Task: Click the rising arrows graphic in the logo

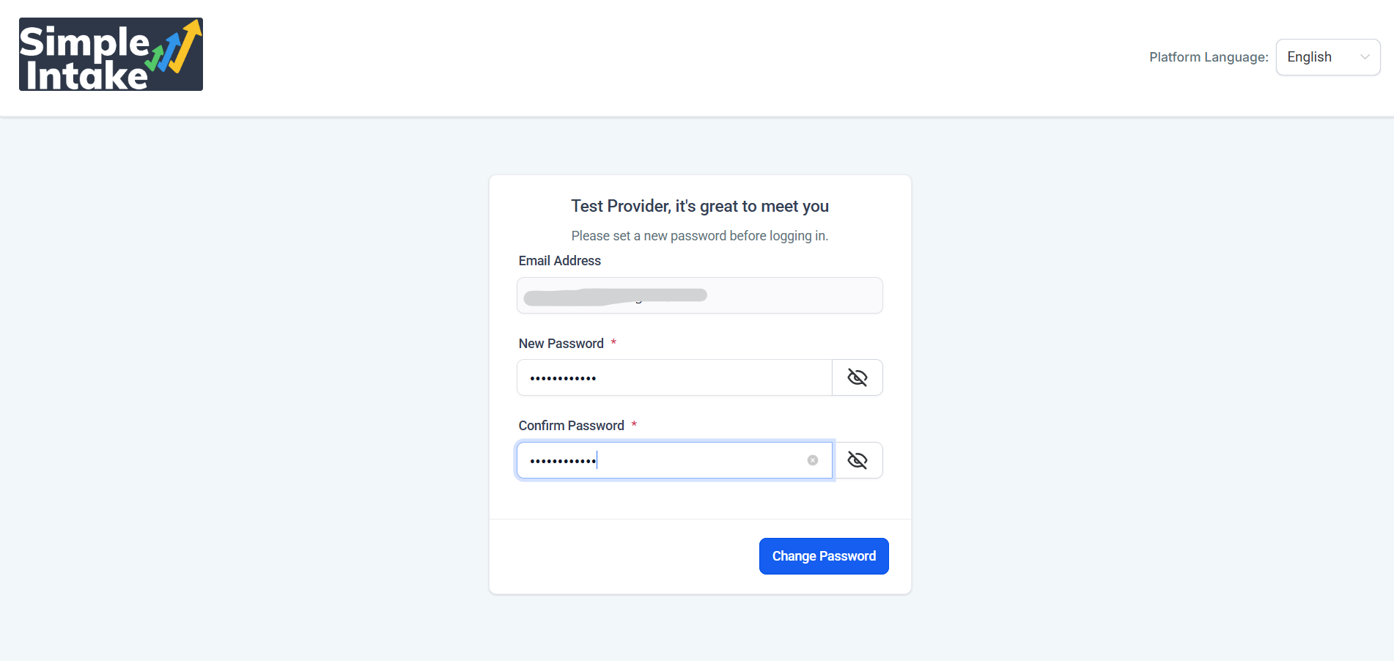Action: (176, 48)
